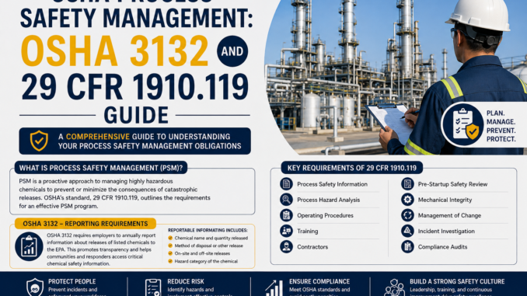This screenshot has width=527, height=296.
Task: Click the OSHA 3132 reporting chart clipboard icon
Action: [29, 246]
